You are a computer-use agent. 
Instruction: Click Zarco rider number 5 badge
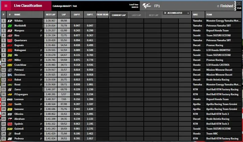[x=10, y=89]
